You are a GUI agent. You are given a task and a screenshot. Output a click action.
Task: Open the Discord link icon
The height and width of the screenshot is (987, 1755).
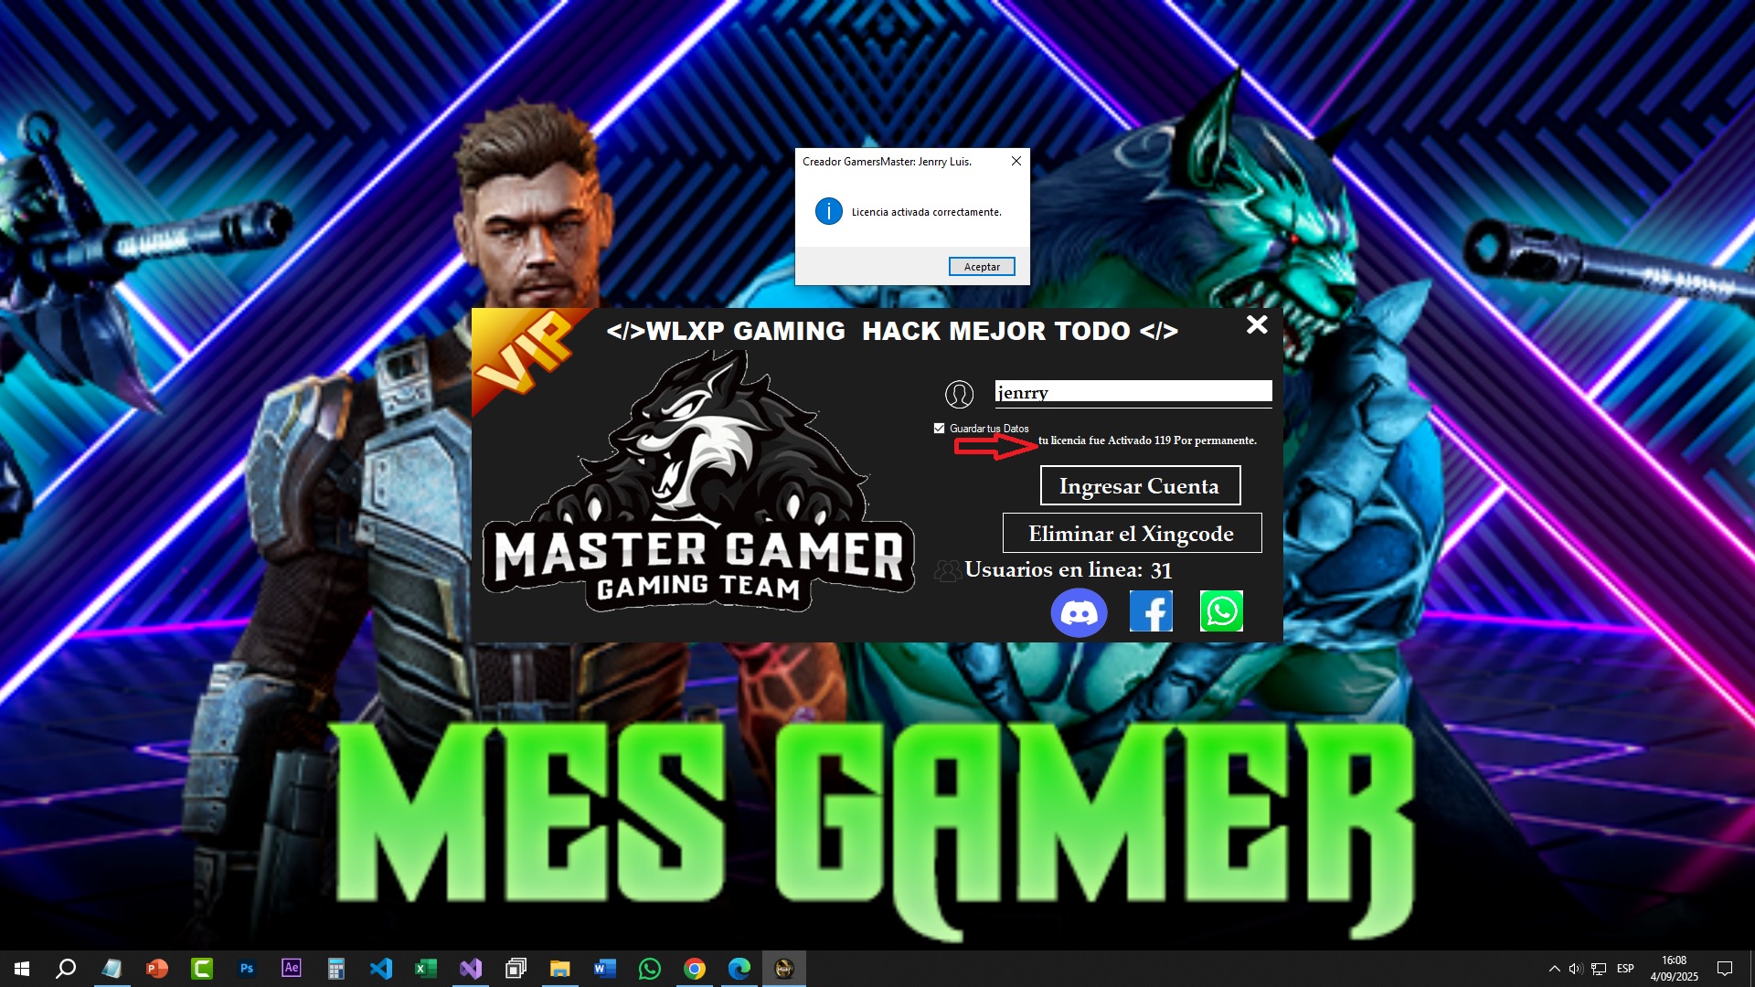coord(1079,612)
